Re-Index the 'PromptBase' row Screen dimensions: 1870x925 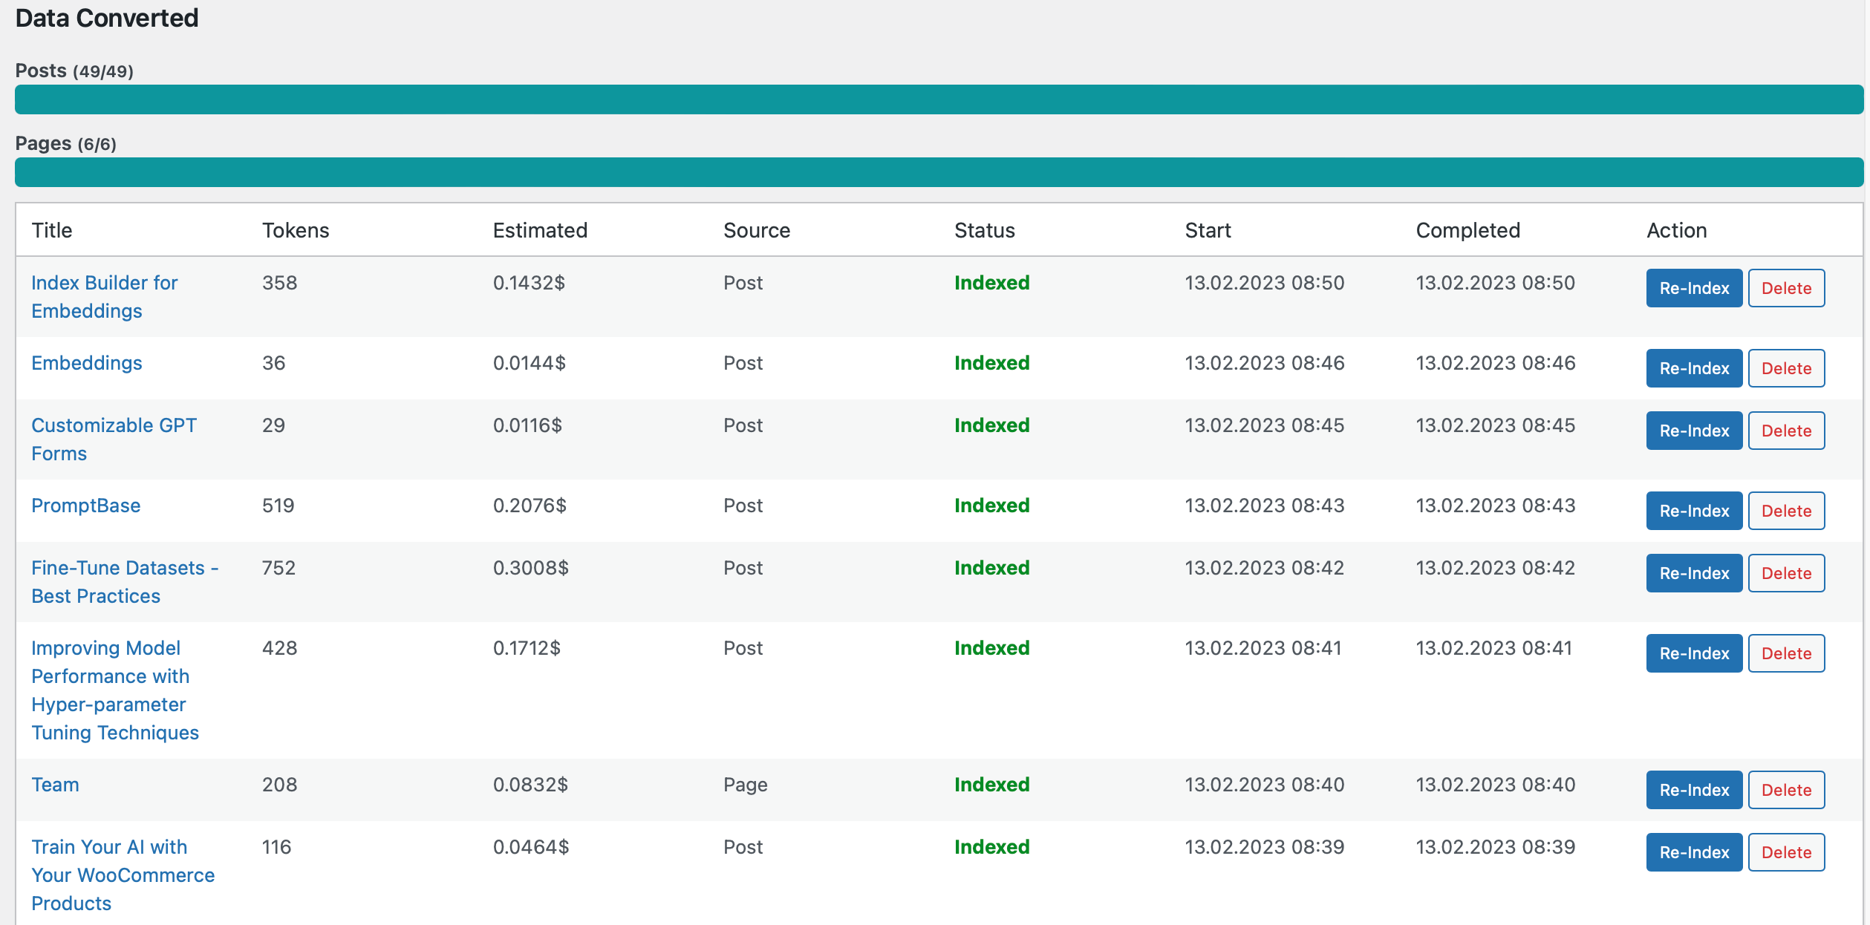coord(1694,511)
